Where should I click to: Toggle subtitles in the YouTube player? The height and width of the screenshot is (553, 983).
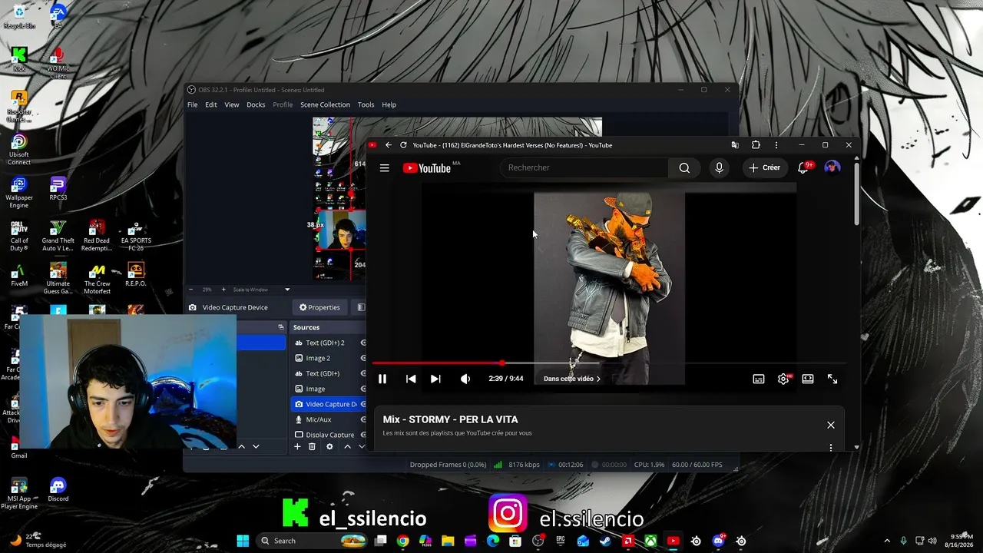(759, 379)
